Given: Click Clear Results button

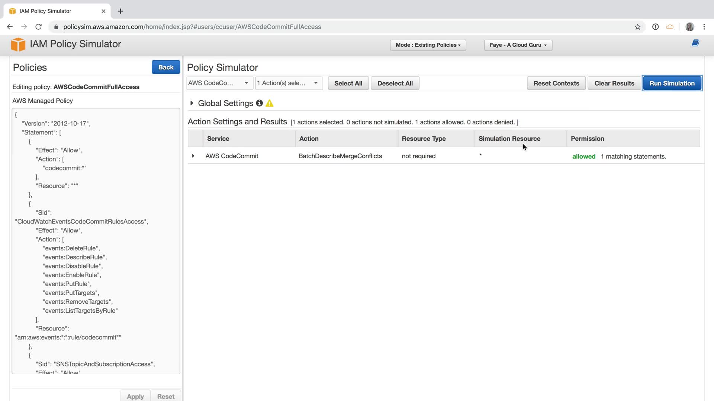Looking at the screenshot, I should [x=614, y=83].
